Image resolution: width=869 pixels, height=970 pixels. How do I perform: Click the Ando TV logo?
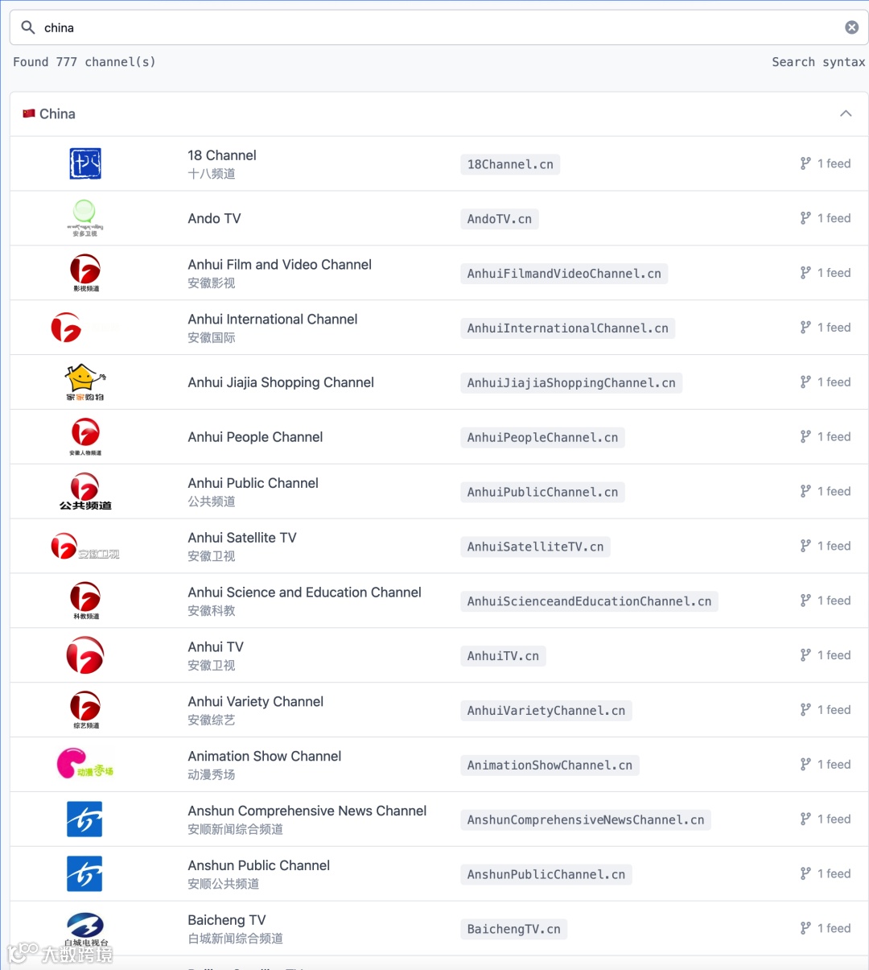click(x=85, y=218)
